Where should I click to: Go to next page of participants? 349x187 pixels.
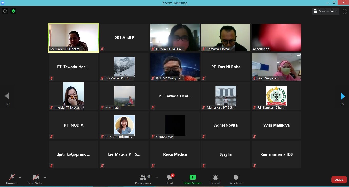click(x=343, y=96)
